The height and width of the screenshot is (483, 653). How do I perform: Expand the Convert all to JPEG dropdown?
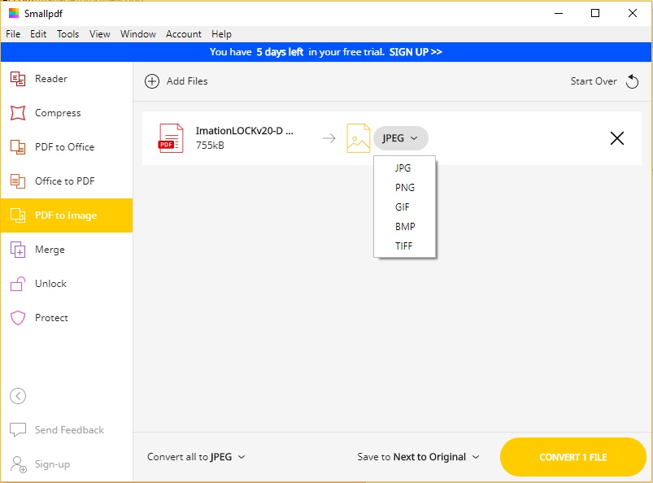click(x=196, y=457)
